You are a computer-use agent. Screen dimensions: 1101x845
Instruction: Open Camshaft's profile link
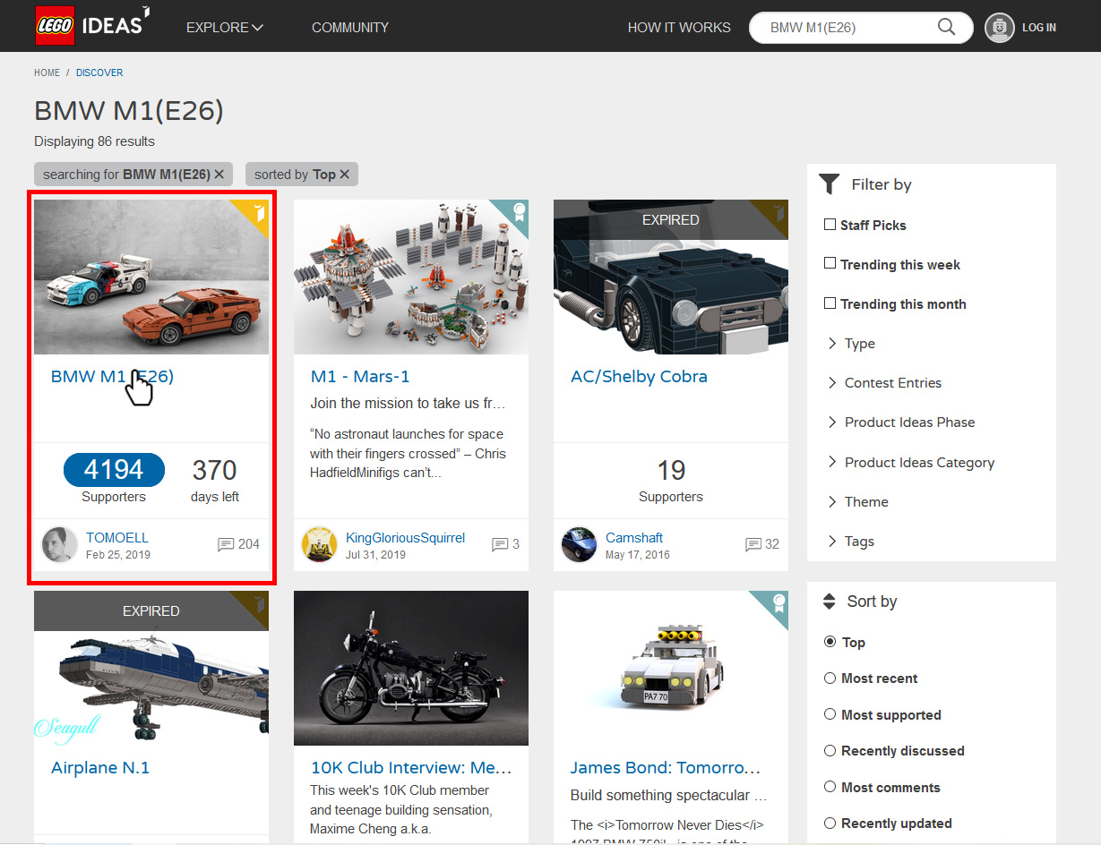(634, 538)
